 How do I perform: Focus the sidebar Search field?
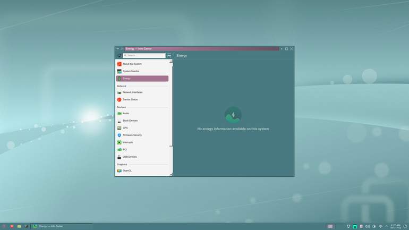pos(144,56)
